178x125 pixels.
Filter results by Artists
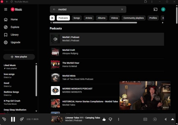pos(89,18)
